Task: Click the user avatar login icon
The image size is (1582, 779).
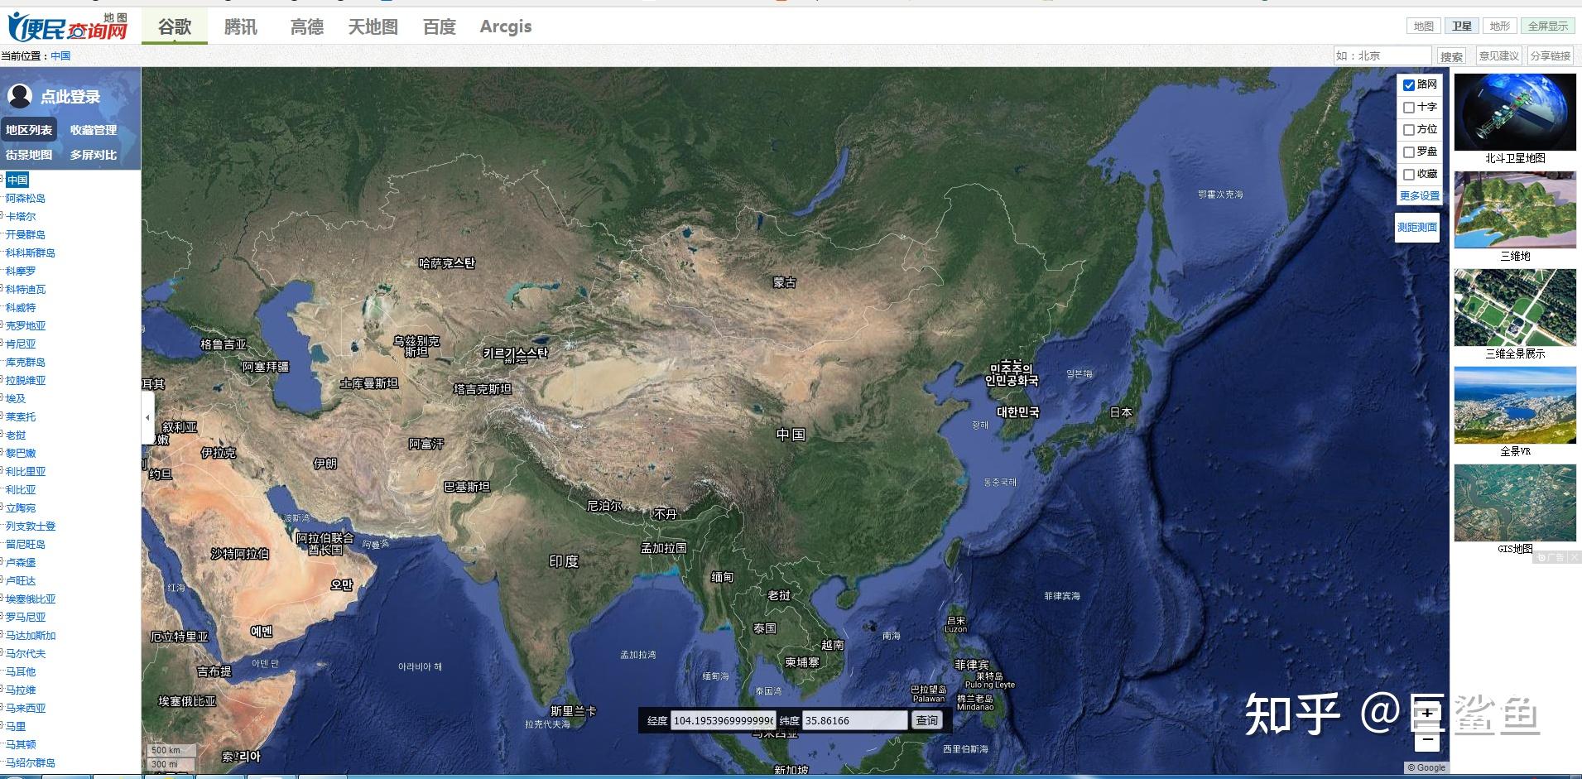Action: pos(20,96)
